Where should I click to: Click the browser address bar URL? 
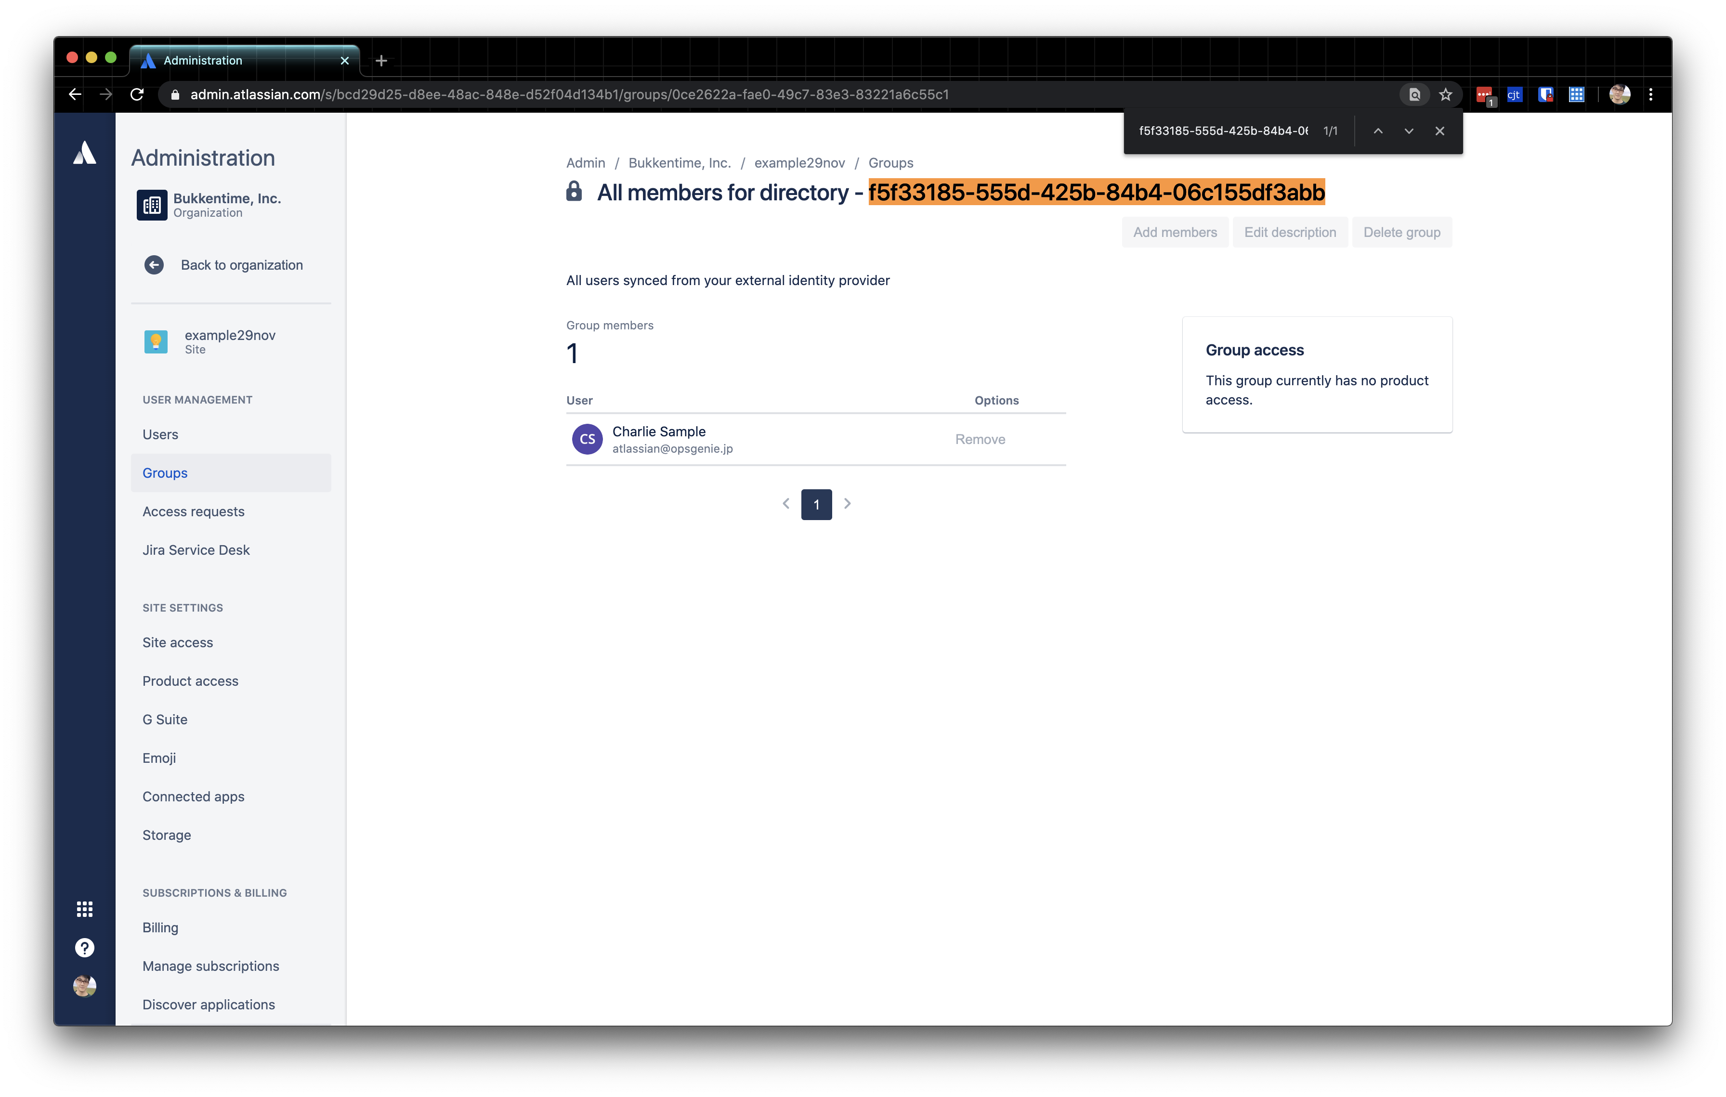click(569, 94)
